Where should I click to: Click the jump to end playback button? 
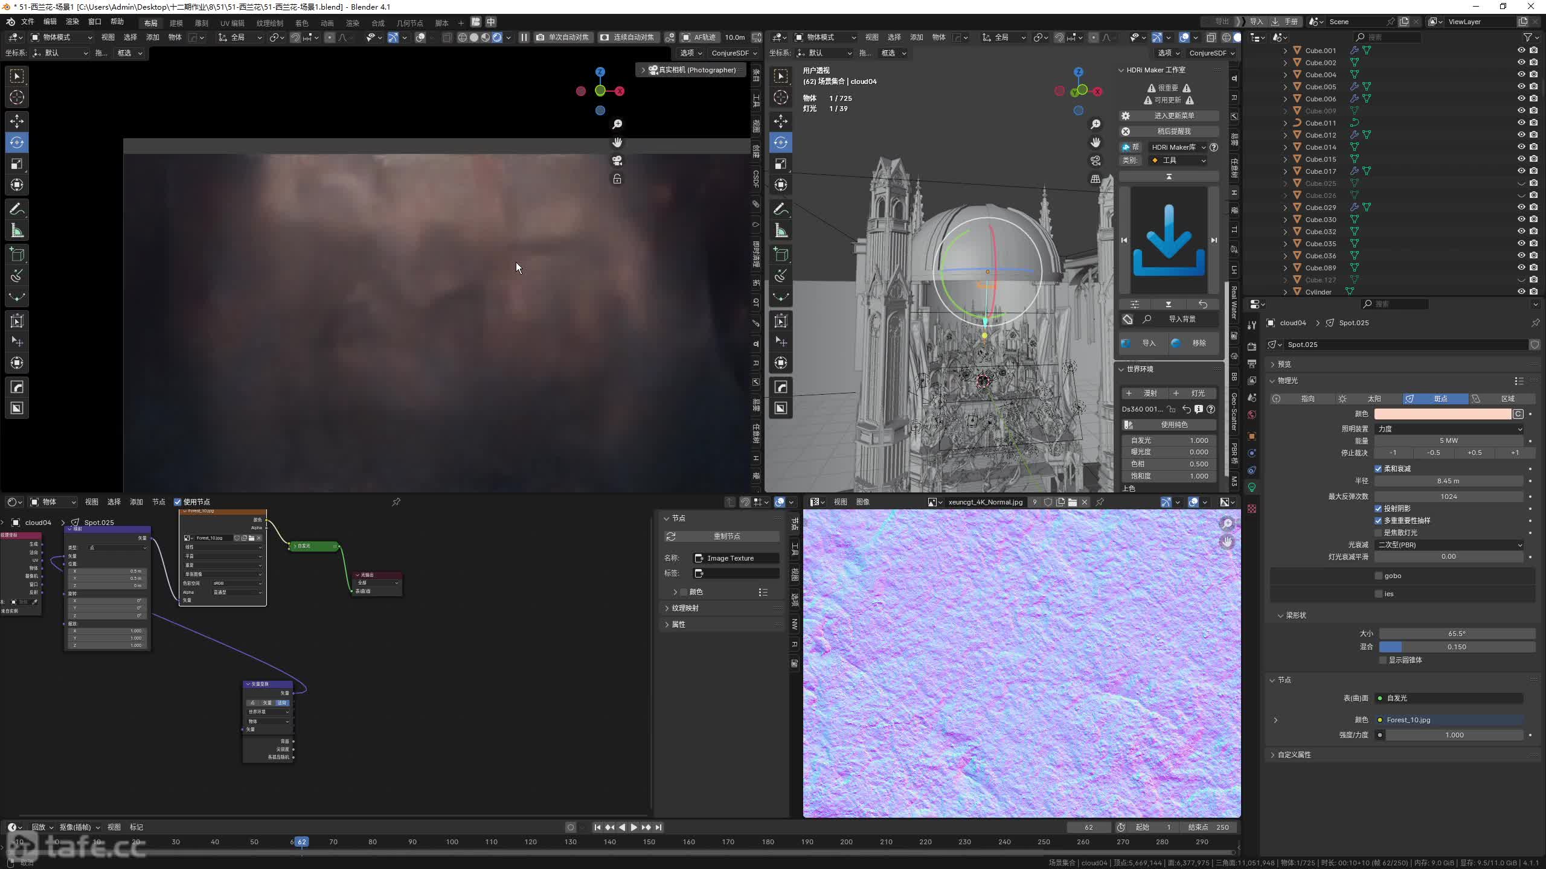pos(659,827)
